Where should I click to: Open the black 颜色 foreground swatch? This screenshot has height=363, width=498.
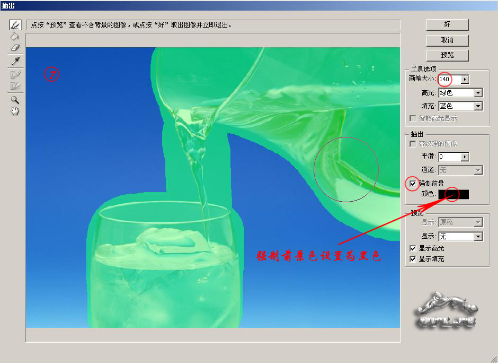[x=453, y=194]
